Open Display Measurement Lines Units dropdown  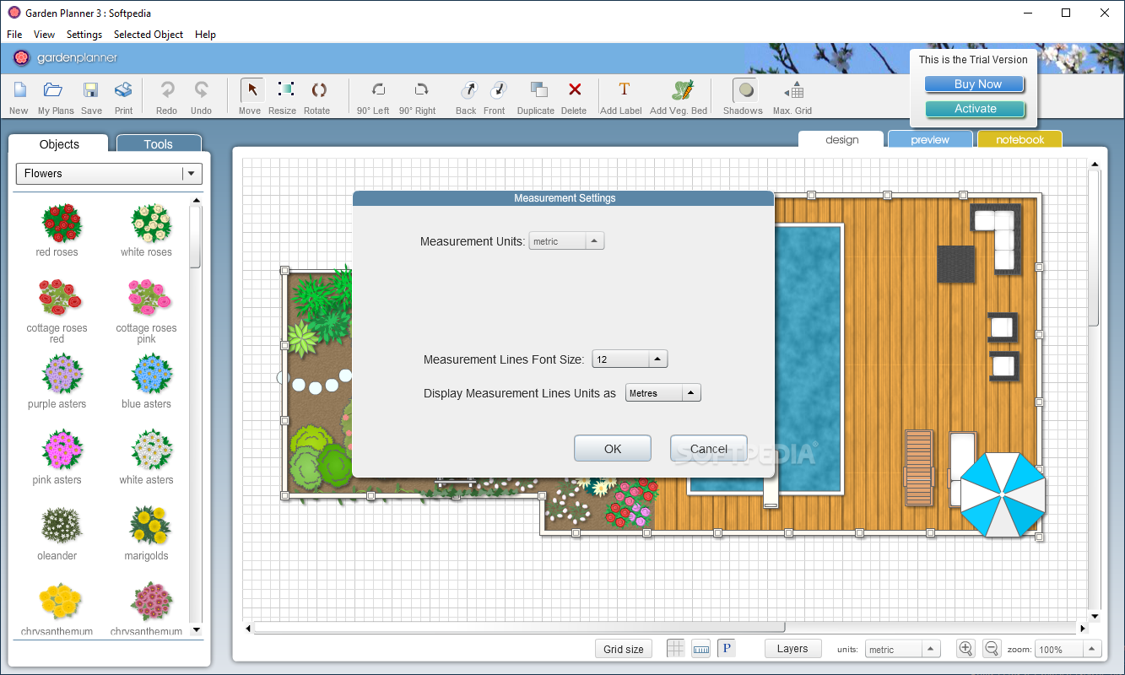(663, 393)
